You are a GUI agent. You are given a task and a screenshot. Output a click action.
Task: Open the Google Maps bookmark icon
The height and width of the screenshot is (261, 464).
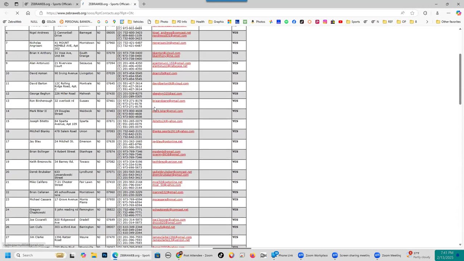tap(114, 22)
